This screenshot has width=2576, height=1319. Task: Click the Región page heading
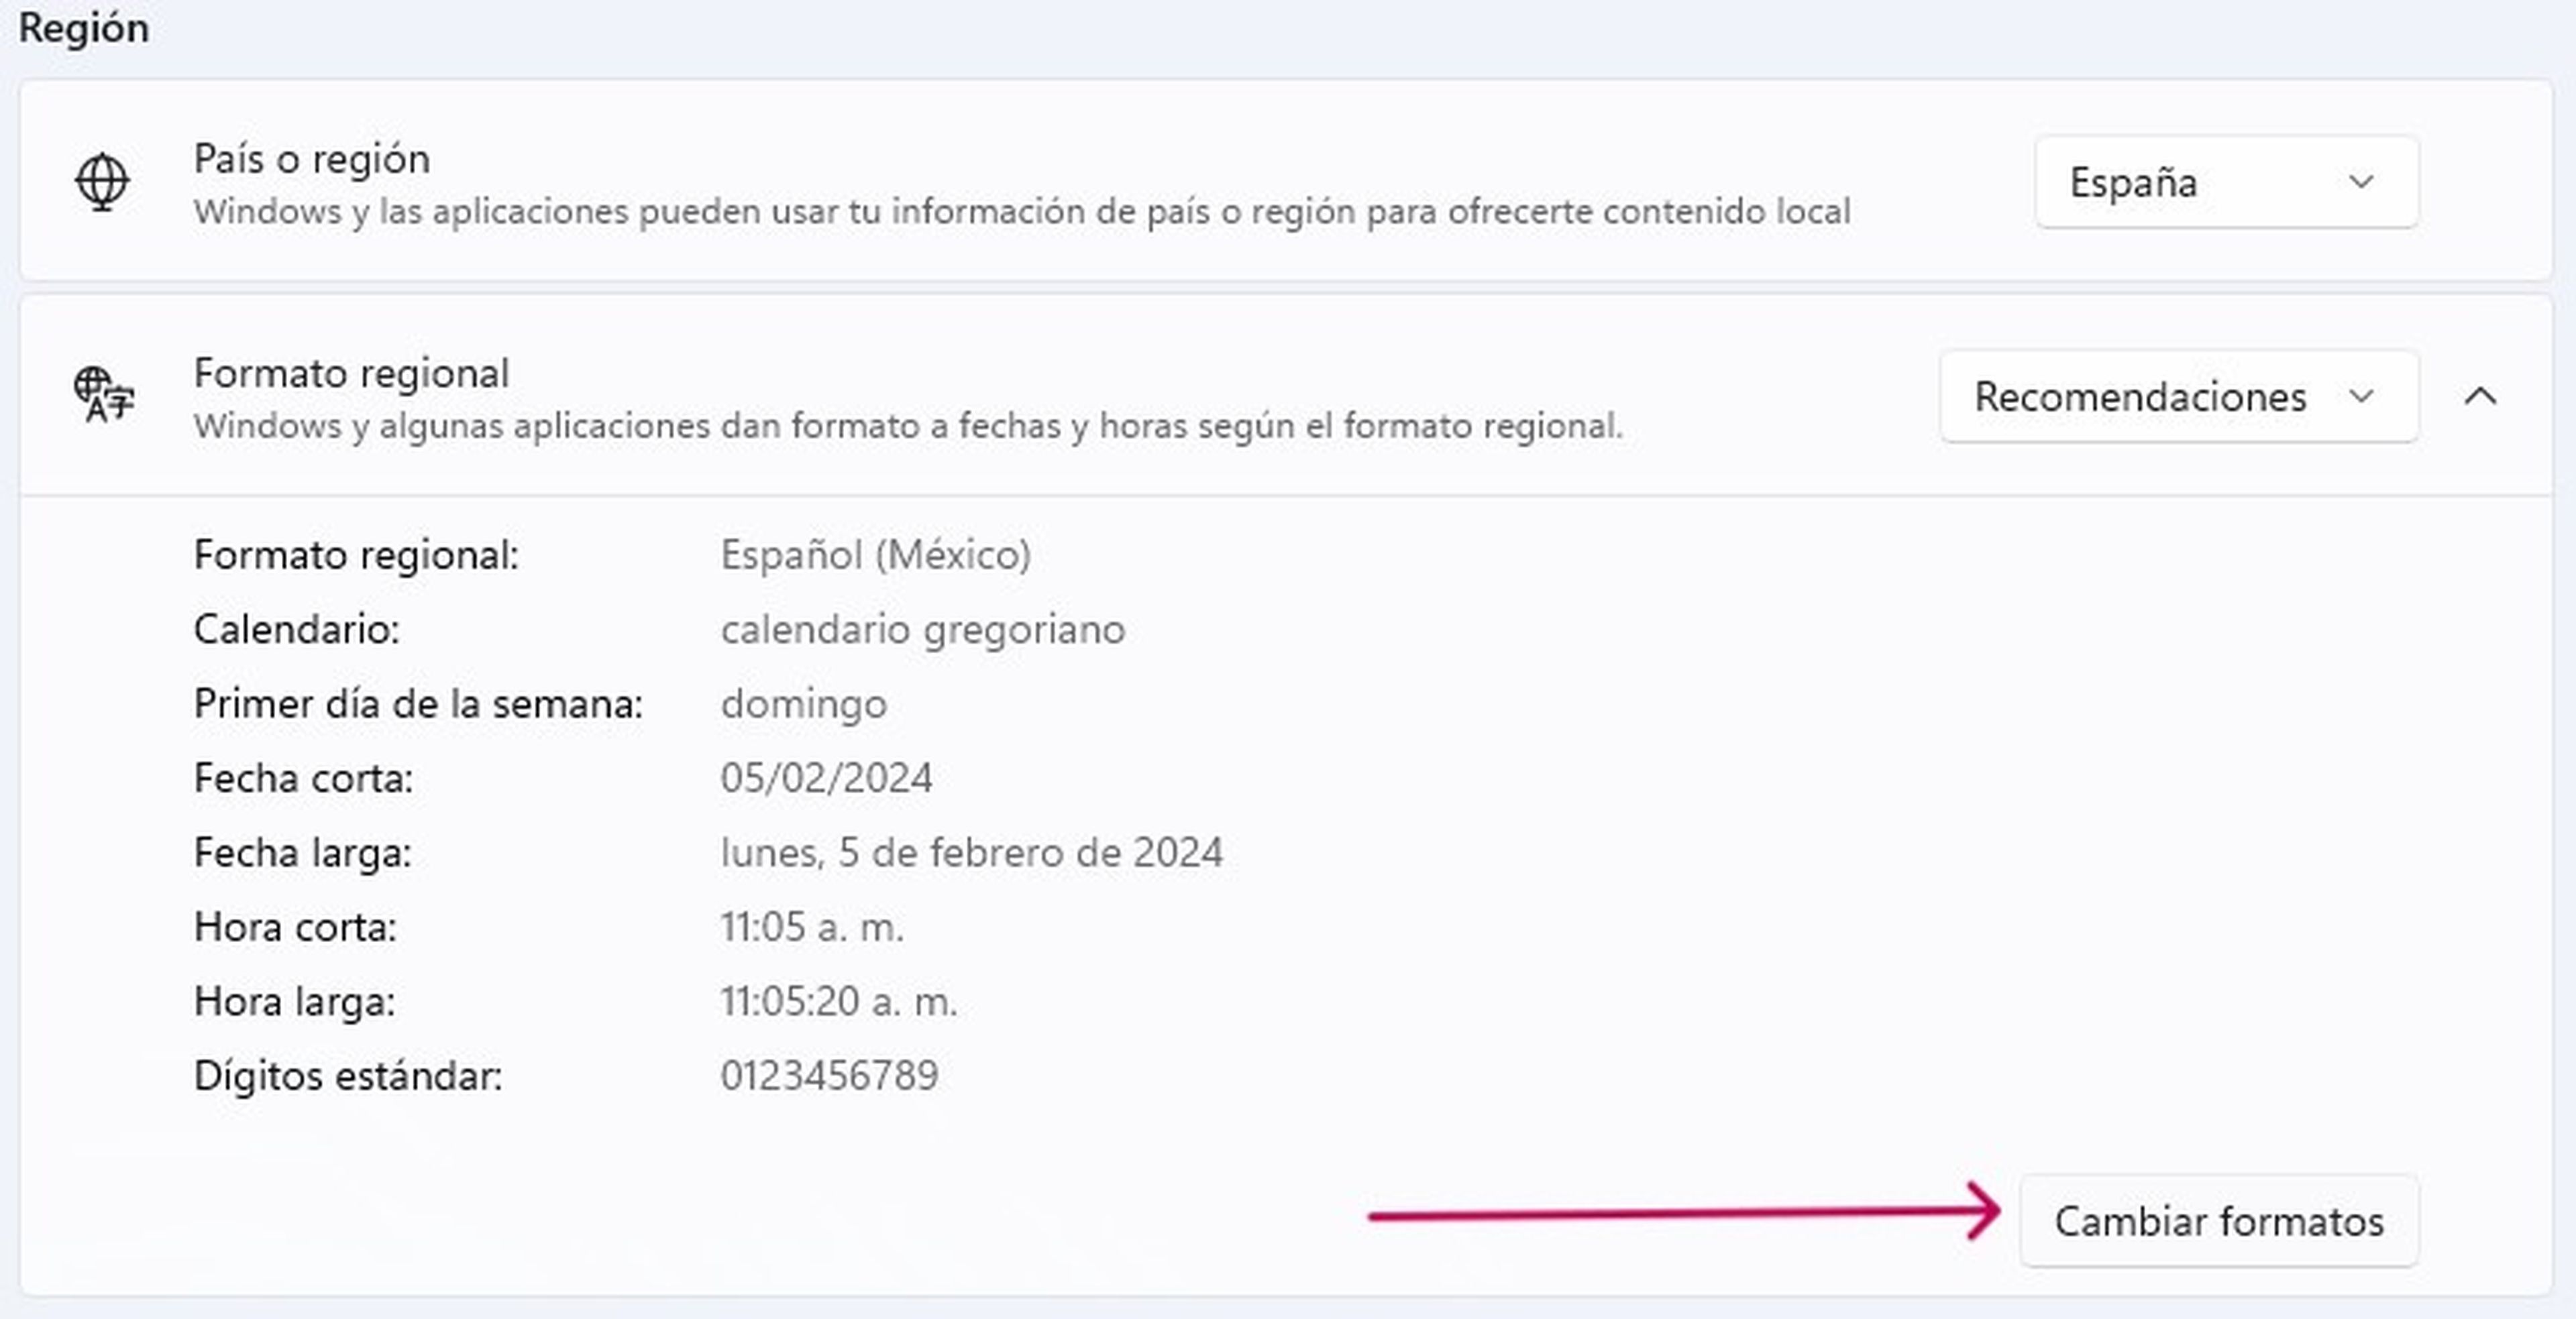pos(84,28)
